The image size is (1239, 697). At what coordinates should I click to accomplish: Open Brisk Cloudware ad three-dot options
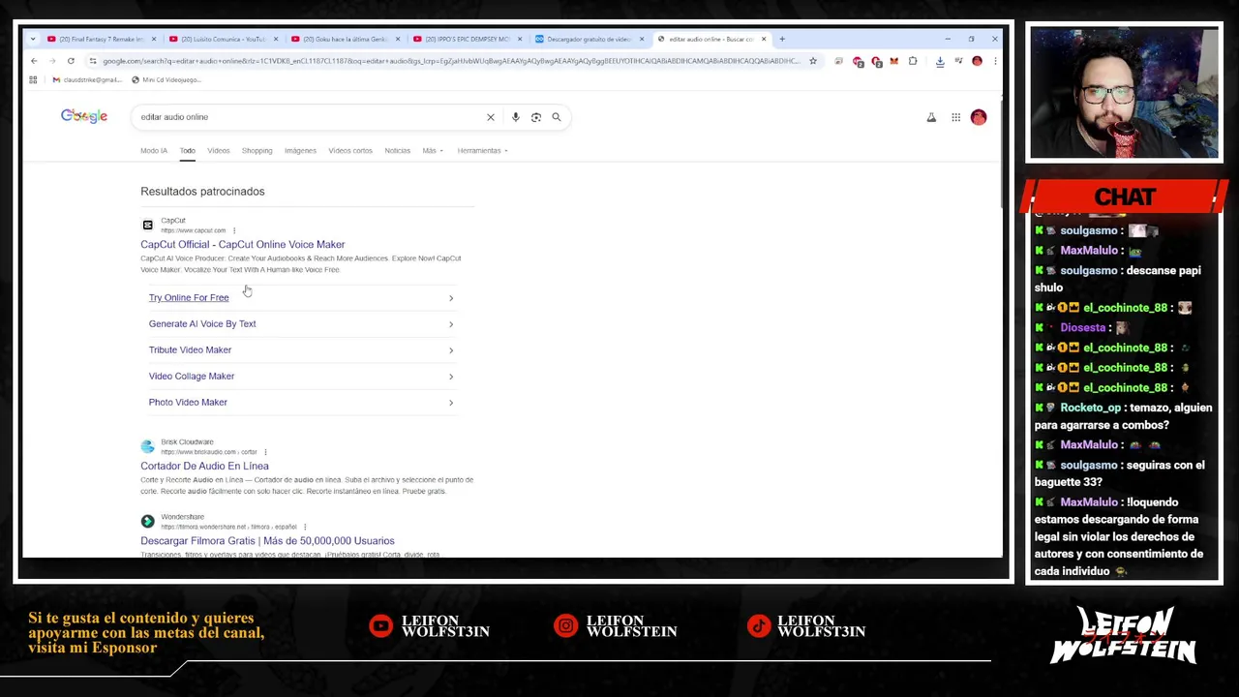pos(265,452)
